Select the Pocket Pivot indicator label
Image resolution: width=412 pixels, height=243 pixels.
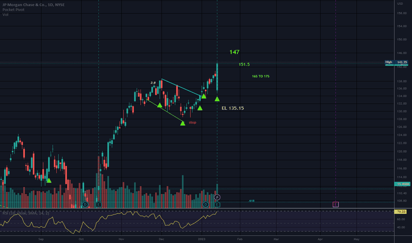[x=13, y=10]
